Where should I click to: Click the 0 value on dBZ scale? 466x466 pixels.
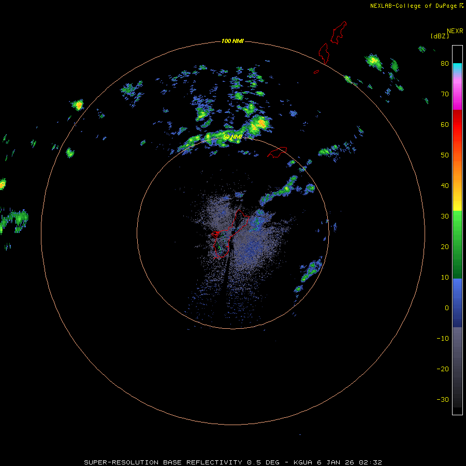[x=447, y=308]
